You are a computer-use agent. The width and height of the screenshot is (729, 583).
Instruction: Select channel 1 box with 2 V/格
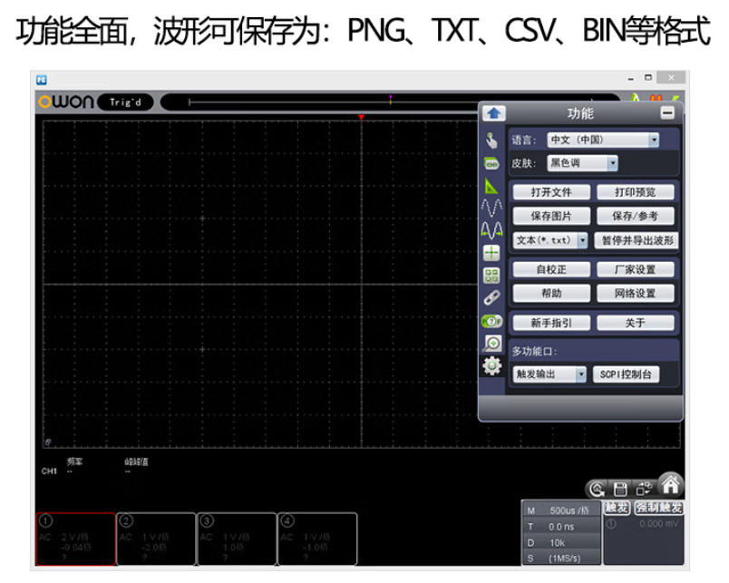pos(75,539)
